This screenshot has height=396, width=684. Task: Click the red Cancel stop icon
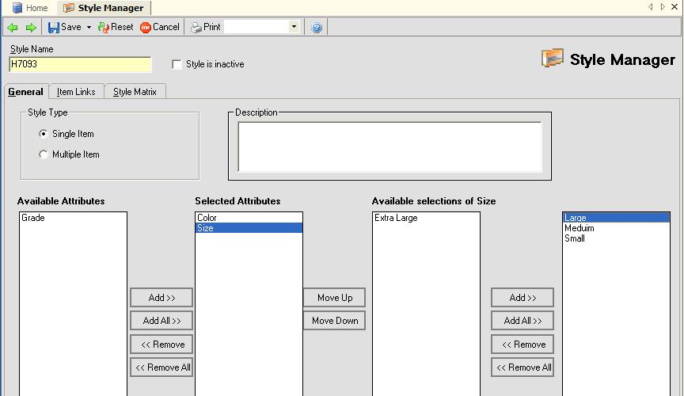coord(146,27)
